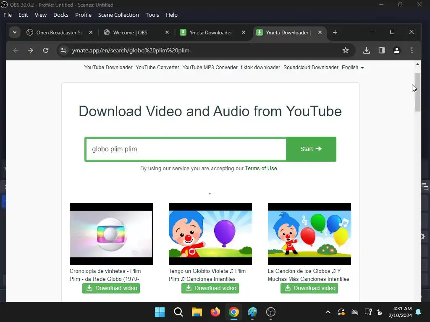Reload the ymate.app page
Screen dimensions: 430x322
tap(46, 50)
